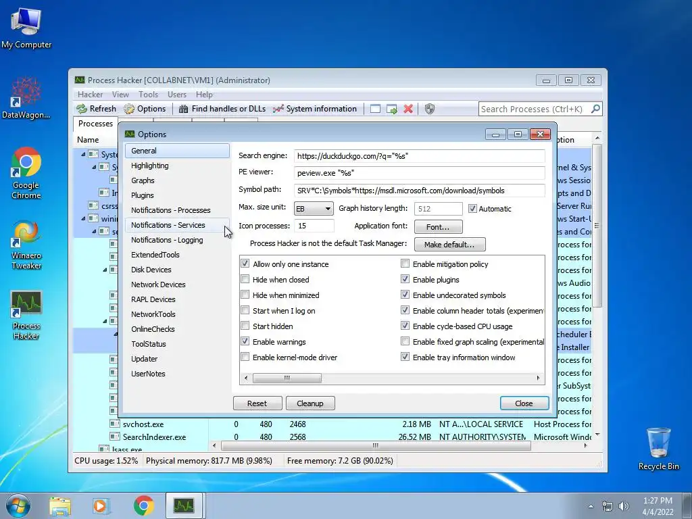Viewport: 692px width, 519px height.
Task: Open Options from the main toolbar
Action: point(145,109)
